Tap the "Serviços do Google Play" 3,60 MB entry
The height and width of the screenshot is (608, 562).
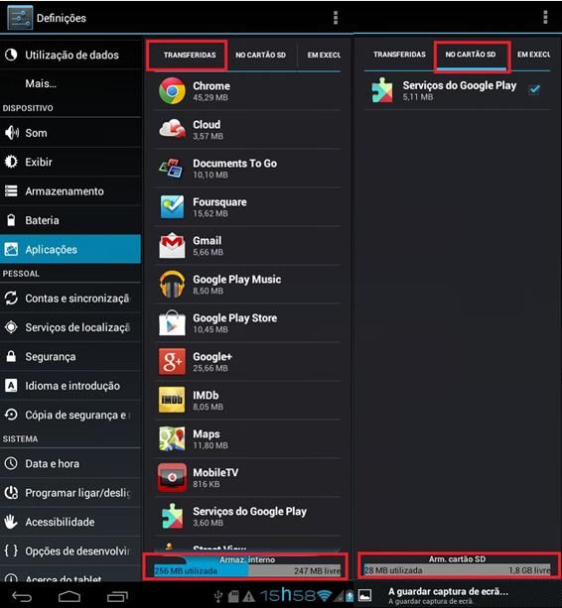click(247, 516)
